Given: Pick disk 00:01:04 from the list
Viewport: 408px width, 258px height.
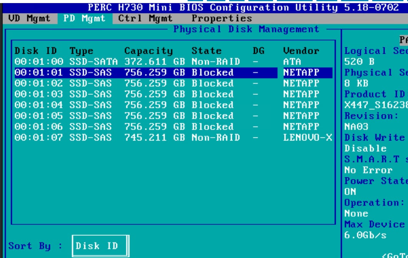Looking at the screenshot, I should [173, 105].
